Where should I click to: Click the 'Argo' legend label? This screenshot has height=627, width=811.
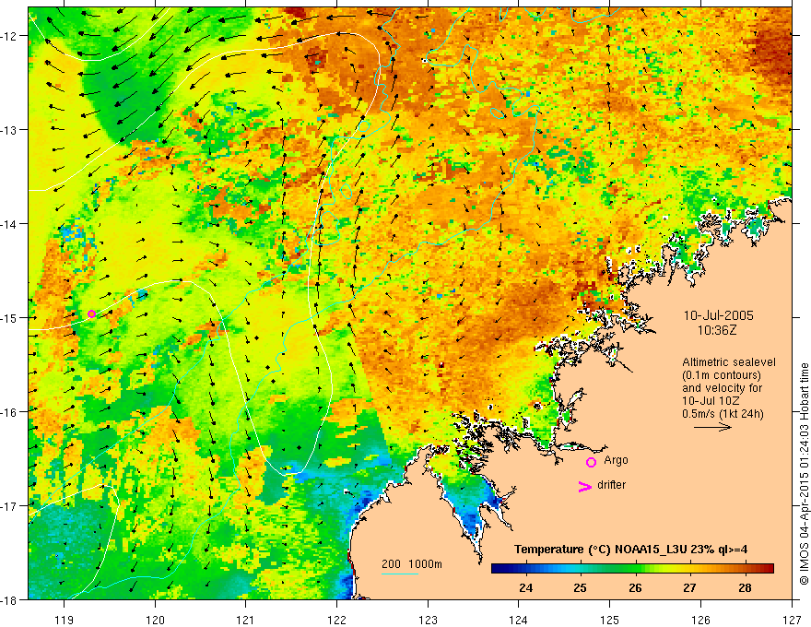616,460
